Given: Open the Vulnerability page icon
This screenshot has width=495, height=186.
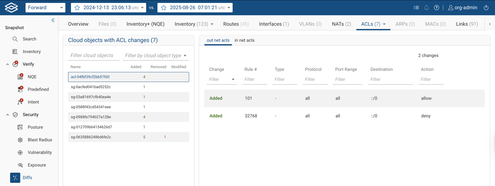Looking at the screenshot, I should point(20,152).
